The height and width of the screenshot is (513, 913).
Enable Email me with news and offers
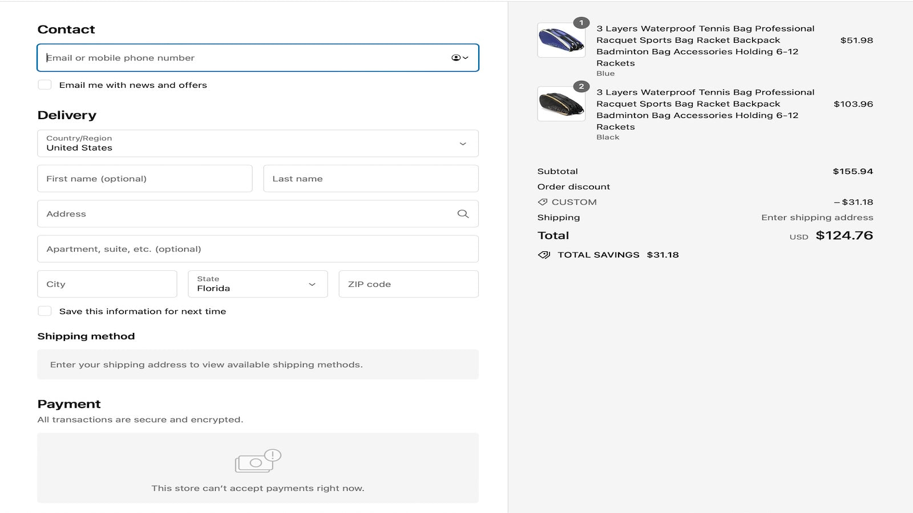click(x=45, y=85)
